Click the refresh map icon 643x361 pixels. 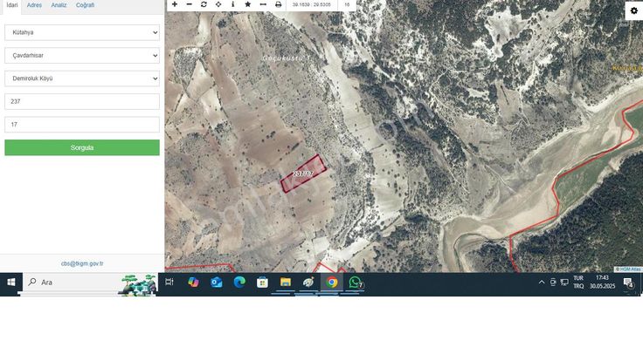204,4
